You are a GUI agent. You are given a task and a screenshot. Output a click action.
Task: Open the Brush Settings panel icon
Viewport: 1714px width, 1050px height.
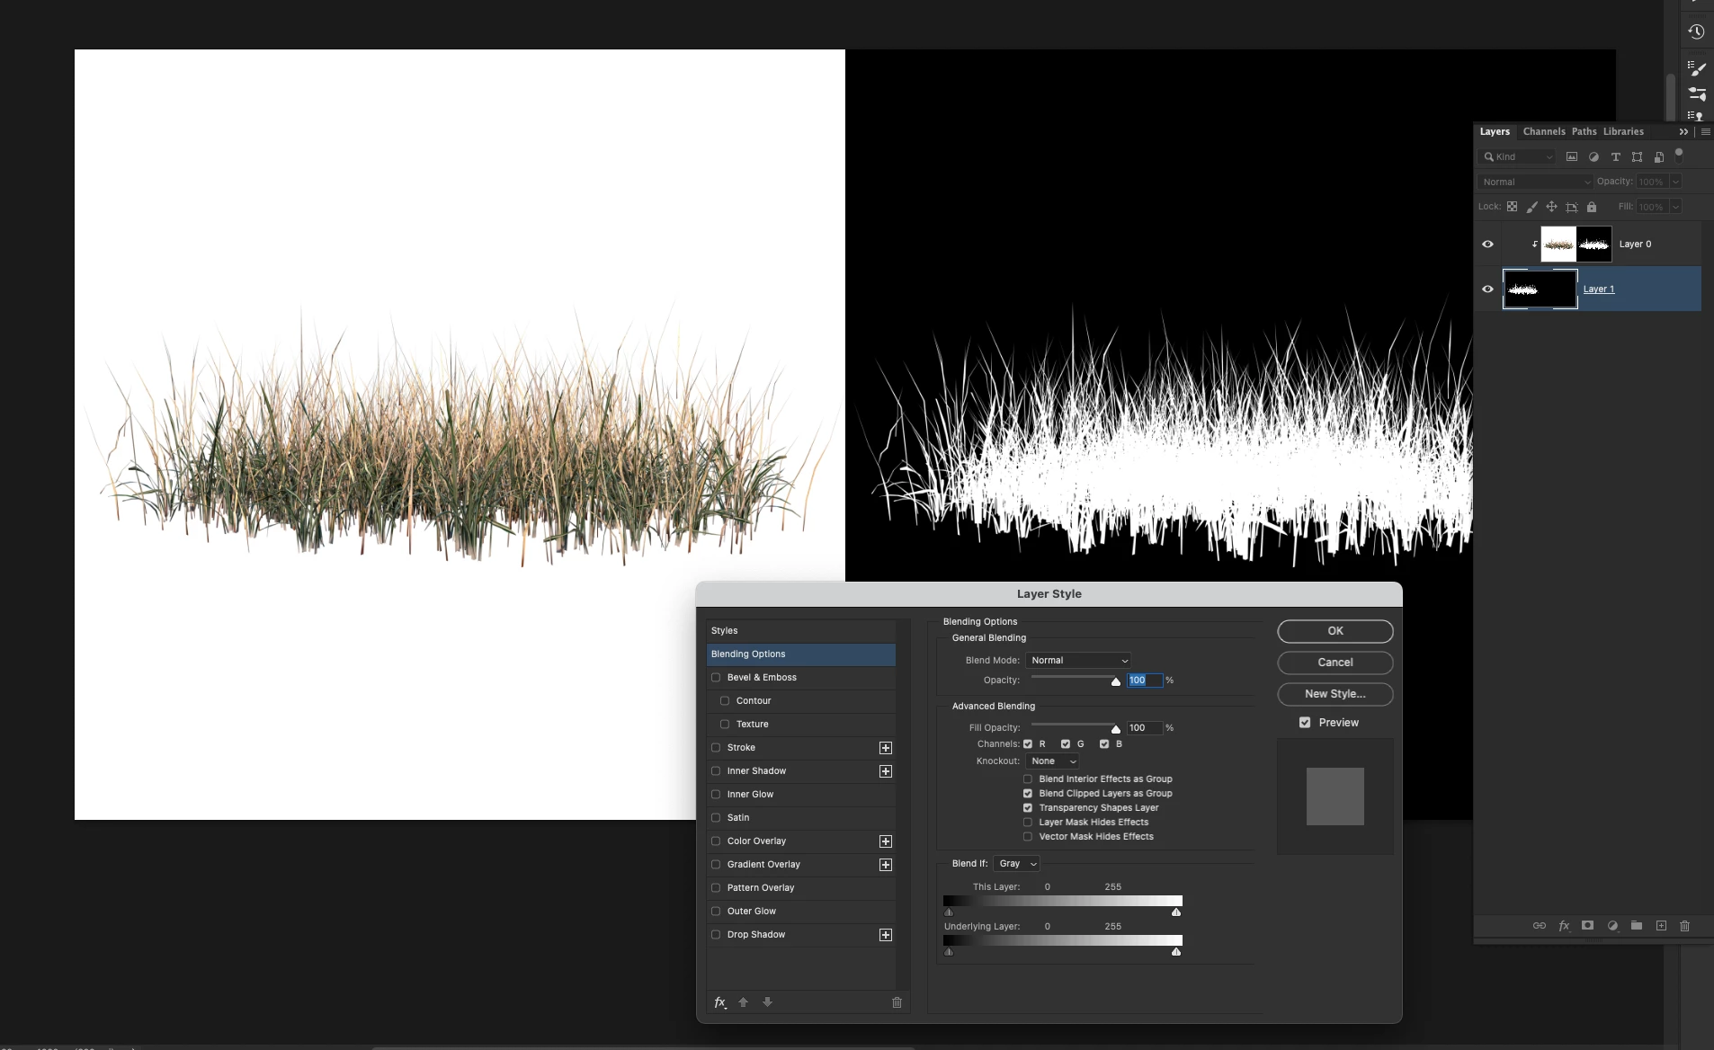pos(1696,93)
